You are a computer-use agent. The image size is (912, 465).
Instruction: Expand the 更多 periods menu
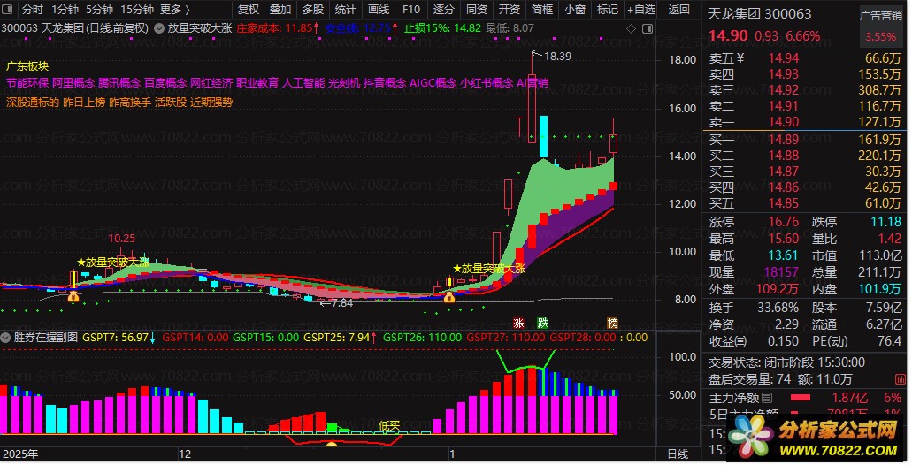click(174, 10)
